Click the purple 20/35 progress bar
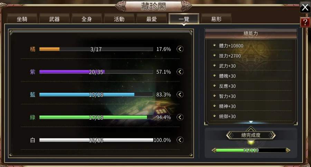311x167 pixels. coord(96,72)
